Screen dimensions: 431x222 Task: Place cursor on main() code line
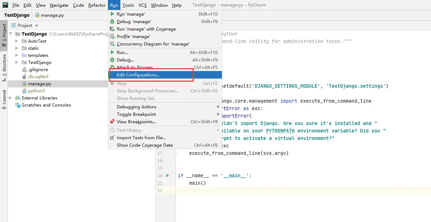(197, 183)
